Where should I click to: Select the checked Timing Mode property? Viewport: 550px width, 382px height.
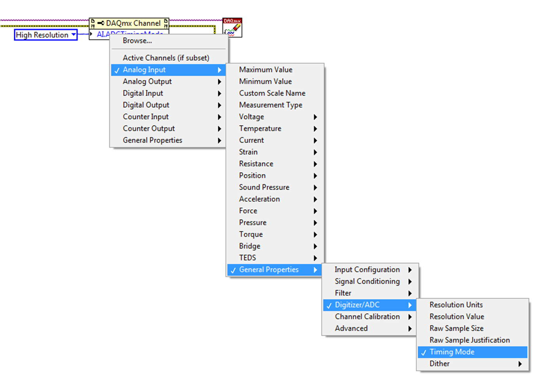[472, 352]
